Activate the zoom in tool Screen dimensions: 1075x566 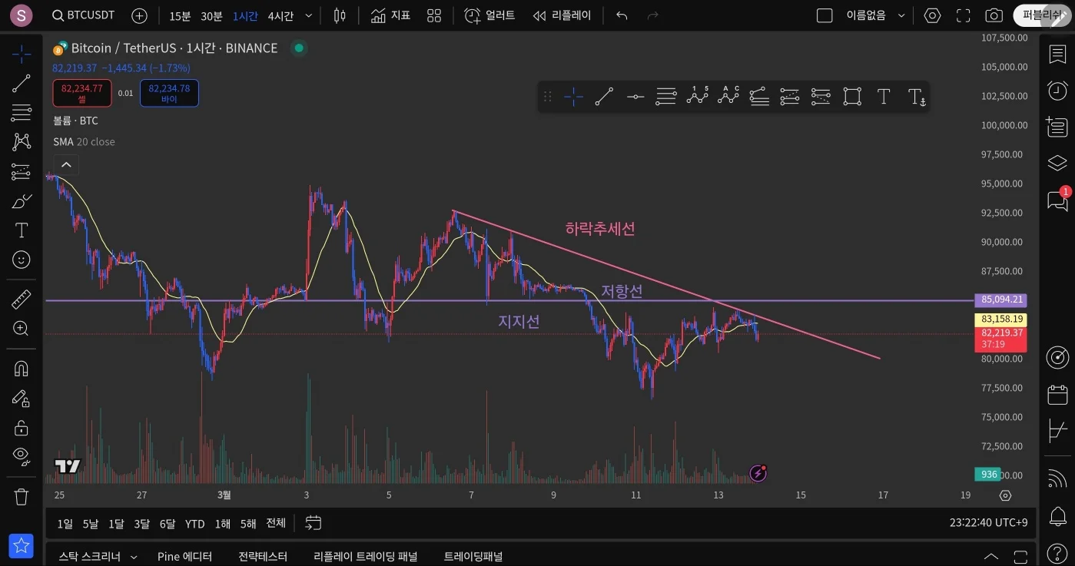22,329
